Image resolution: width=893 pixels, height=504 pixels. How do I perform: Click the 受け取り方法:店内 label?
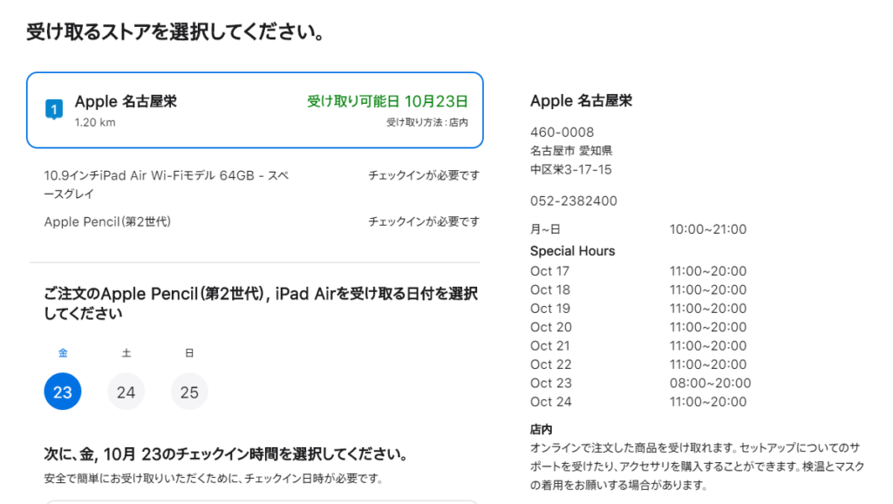pyautogui.click(x=427, y=122)
